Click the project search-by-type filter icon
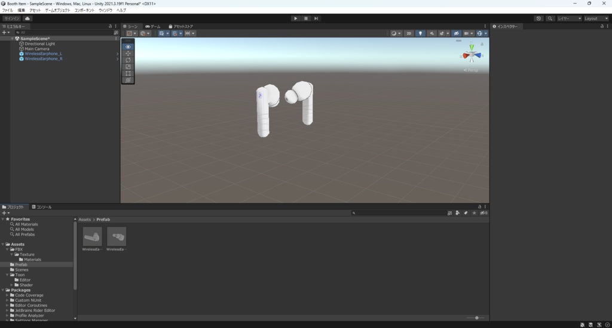This screenshot has width=612, height=328. [x=457, y=213]
